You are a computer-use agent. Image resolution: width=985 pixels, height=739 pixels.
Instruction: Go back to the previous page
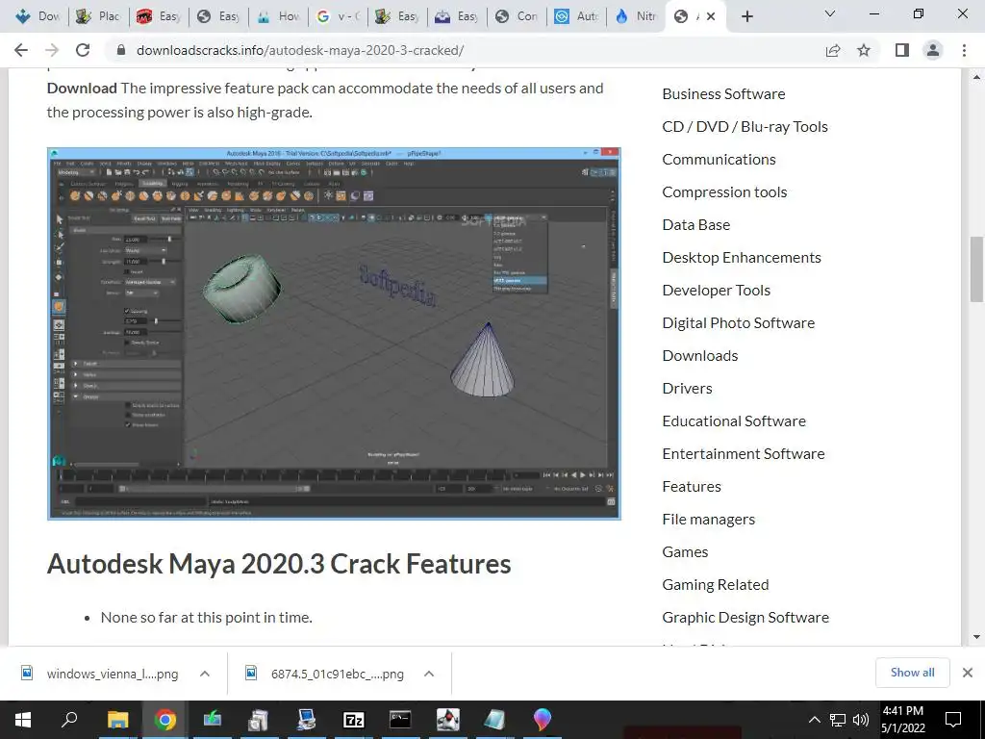pos(21,50)
